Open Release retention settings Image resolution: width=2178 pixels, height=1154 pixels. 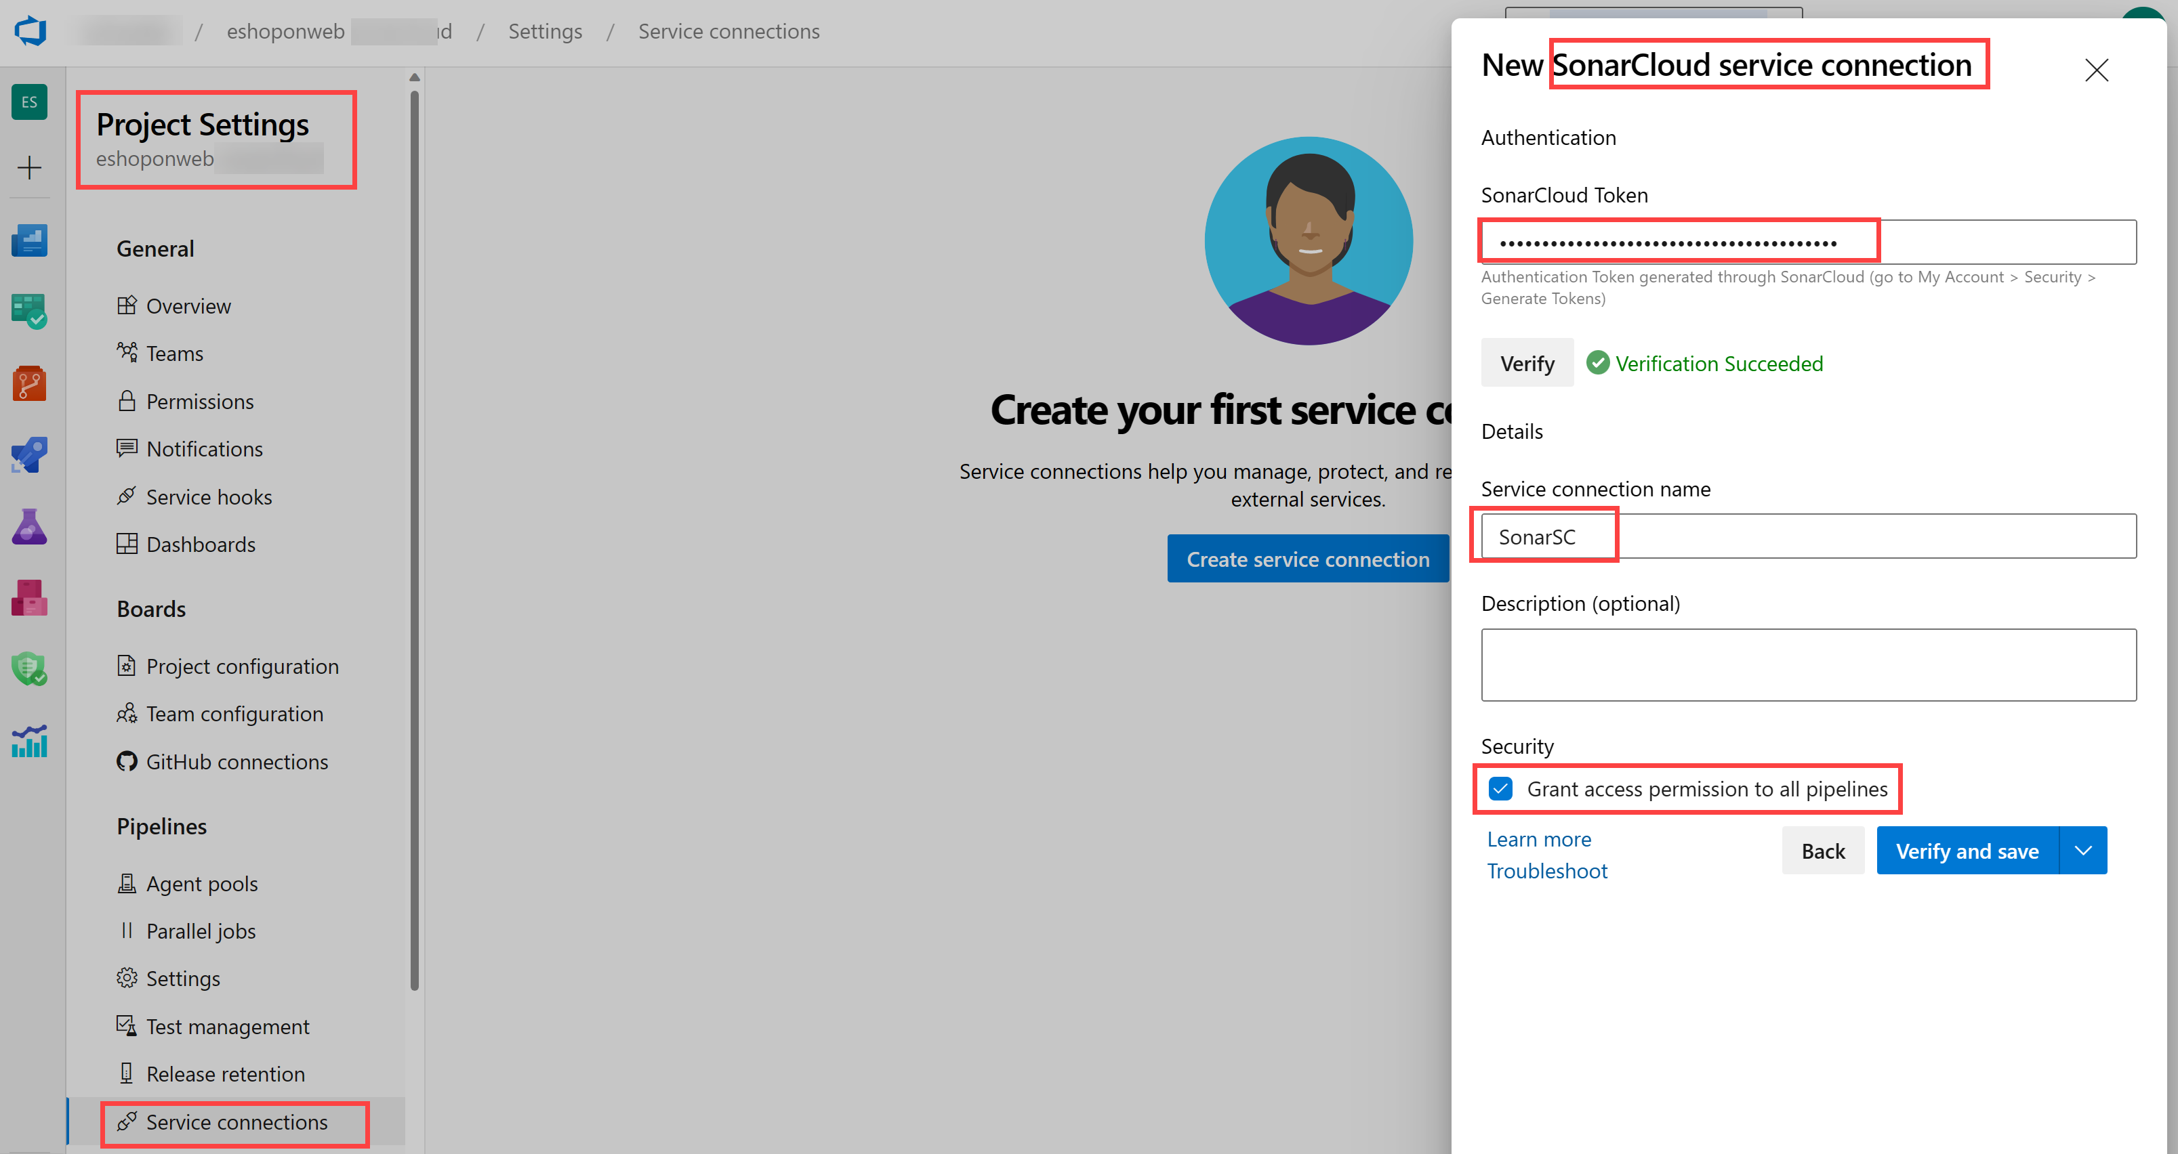(226, 1073)
